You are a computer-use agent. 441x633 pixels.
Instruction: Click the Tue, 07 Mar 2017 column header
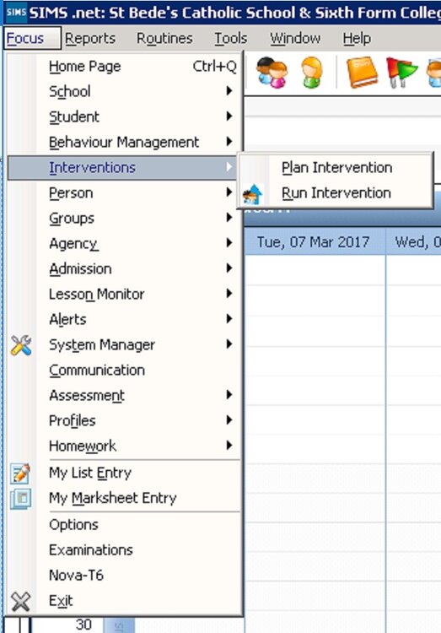[314, 242]
